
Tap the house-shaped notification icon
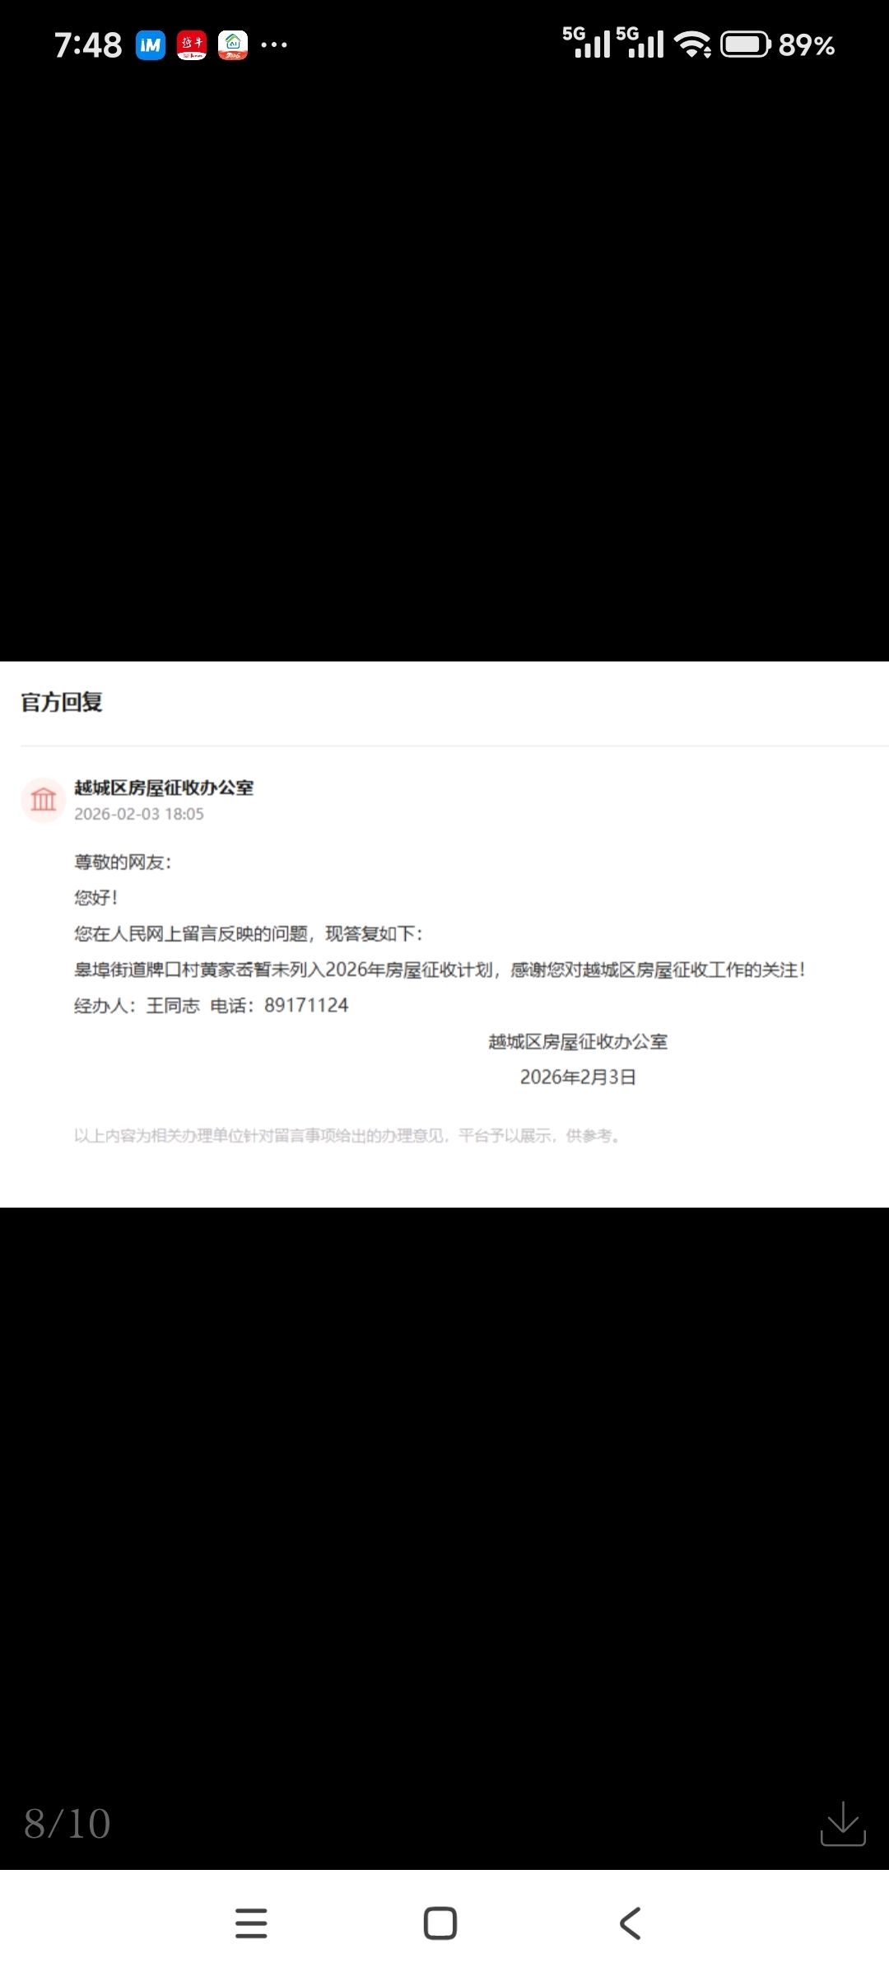[233, 45]
